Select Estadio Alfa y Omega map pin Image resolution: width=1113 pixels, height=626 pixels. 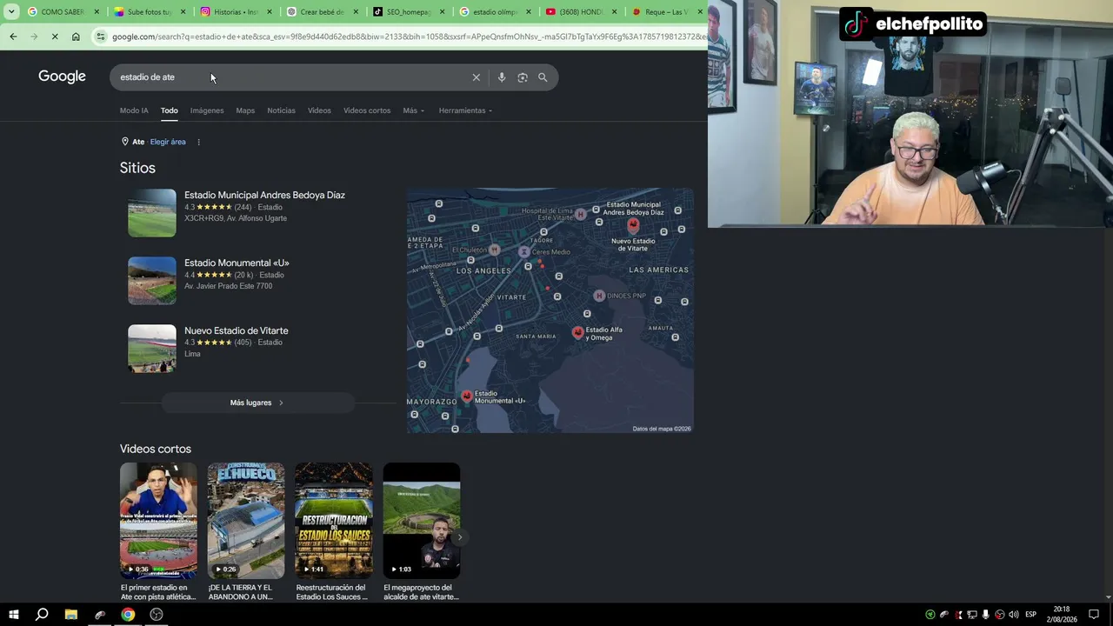pos(577,332)
